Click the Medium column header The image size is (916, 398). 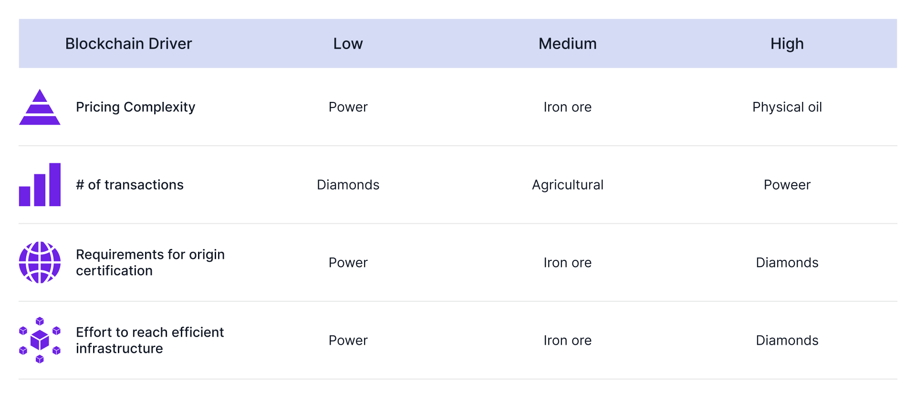pos(568,44)
